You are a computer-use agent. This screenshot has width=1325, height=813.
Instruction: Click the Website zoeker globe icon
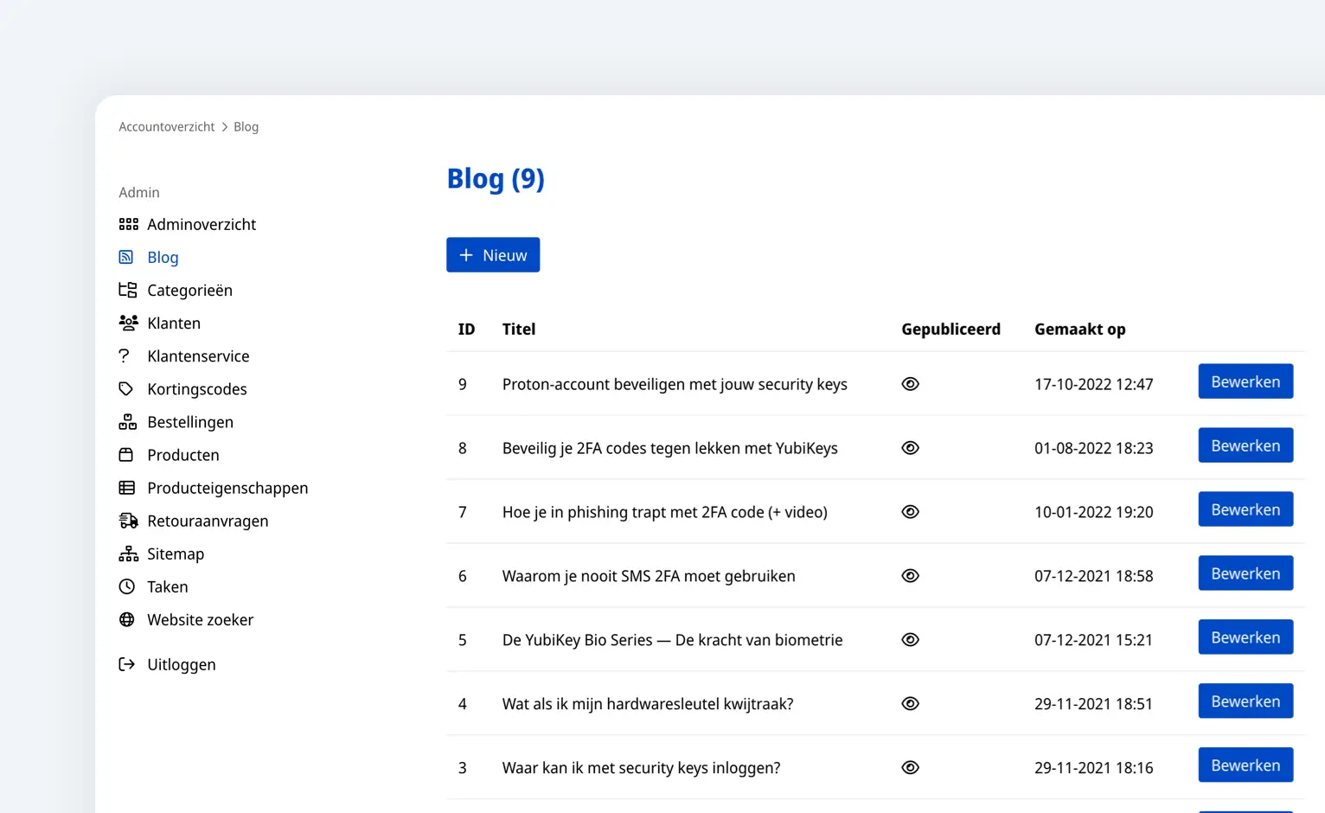click(127, 619)
